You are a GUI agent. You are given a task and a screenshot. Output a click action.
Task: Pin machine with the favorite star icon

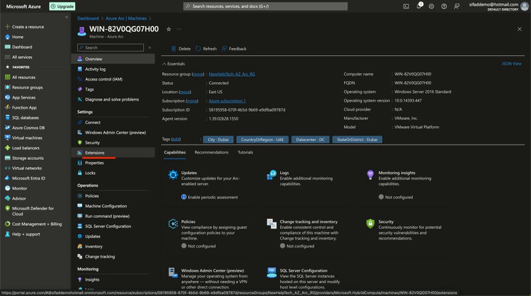[x=169, y=29]
